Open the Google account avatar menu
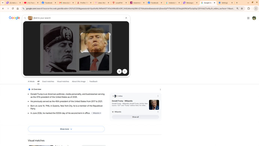 tap(254, 18)
